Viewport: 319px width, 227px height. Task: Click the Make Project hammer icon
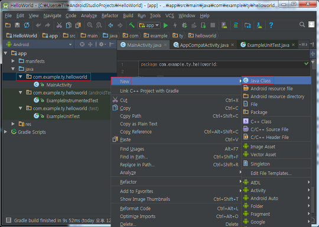(132, 25)
